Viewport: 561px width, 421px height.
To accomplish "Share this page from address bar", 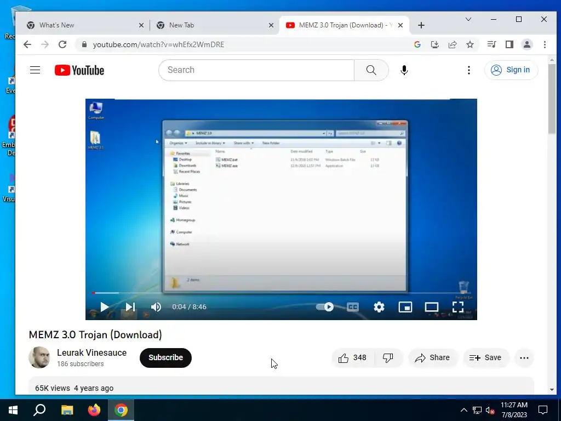I will coord(452,44).
